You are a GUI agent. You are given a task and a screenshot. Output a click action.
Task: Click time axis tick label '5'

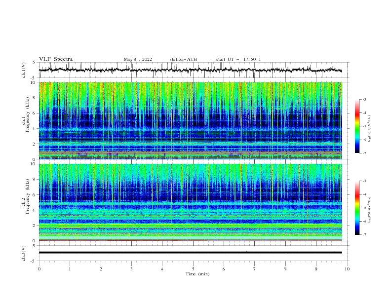pos(193,269)
